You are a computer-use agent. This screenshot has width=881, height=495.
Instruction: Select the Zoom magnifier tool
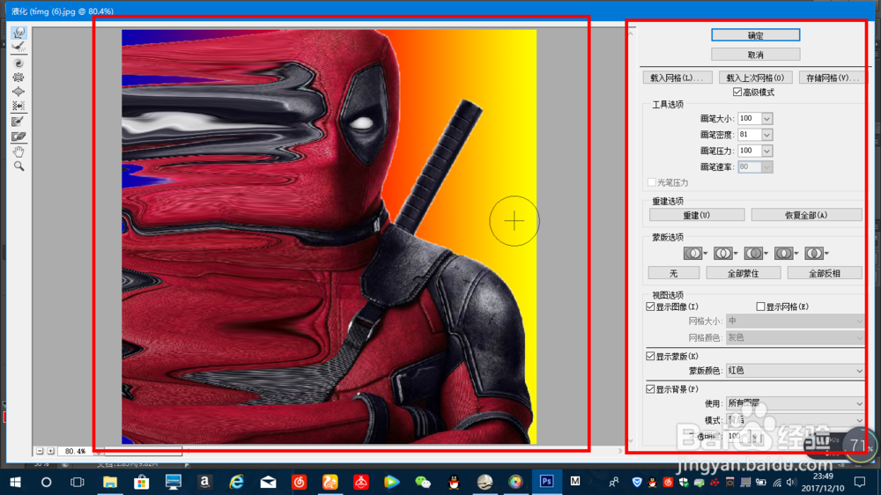[19, 166]
